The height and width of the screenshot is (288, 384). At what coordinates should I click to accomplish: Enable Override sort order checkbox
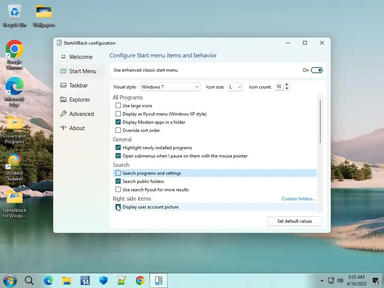pos(118,130)
